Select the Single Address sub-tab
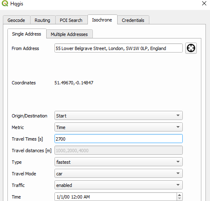The width and height of the screenshot is (210, 201). point(27,33)
